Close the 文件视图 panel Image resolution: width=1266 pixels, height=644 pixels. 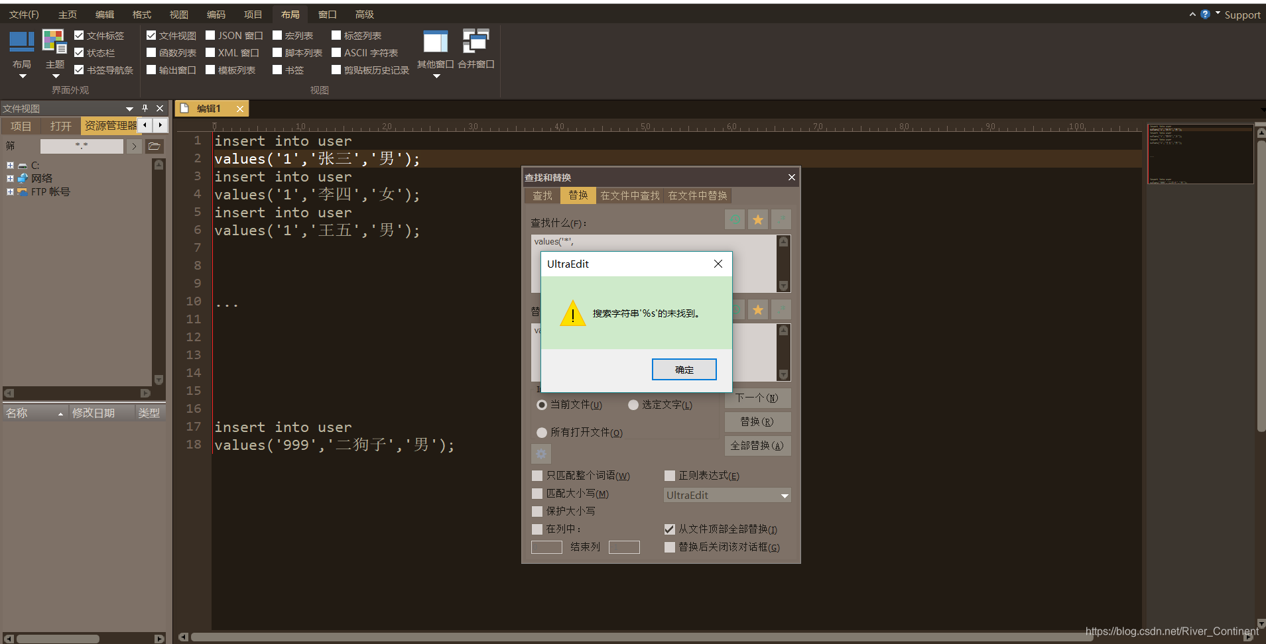pos(160,108)
